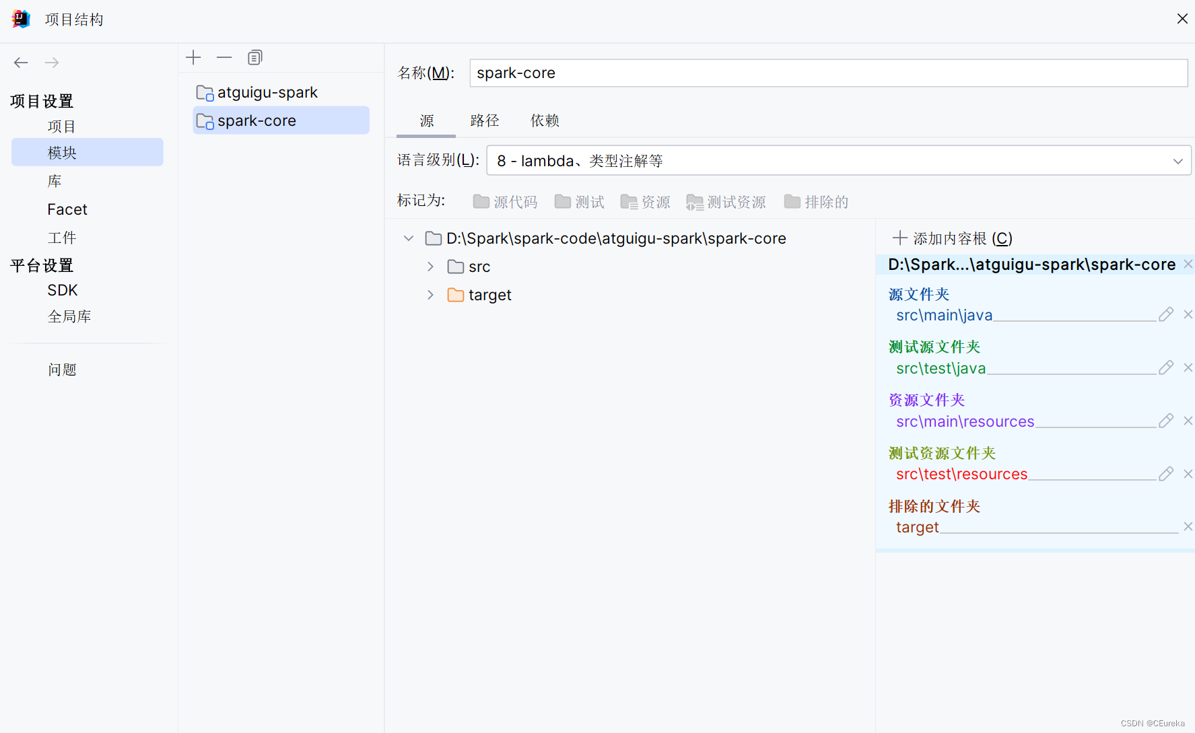Copy the selected module

click(x=254, y=57)
